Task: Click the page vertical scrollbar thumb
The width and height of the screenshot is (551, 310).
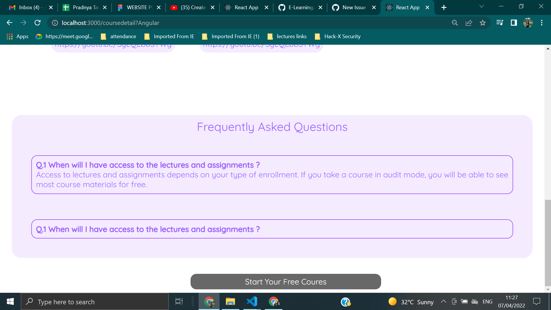Action: (548, 243)
